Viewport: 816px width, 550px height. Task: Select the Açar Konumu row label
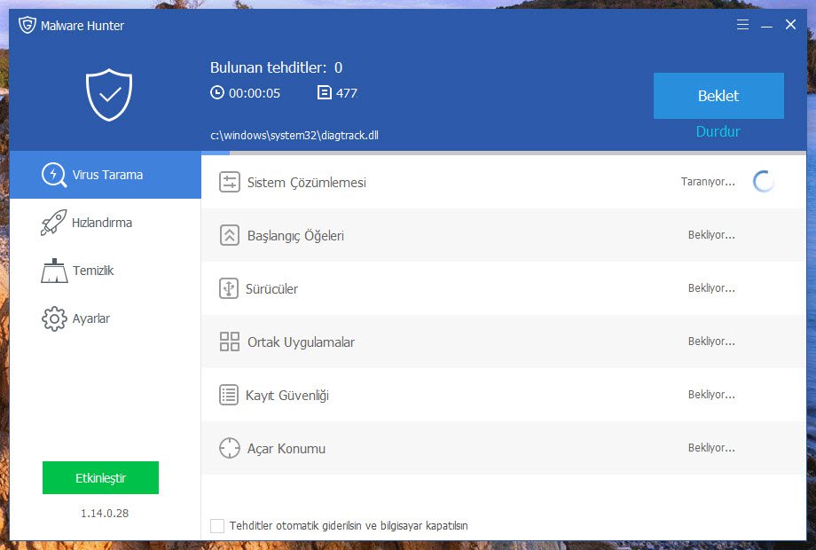(x=286, y=449)
